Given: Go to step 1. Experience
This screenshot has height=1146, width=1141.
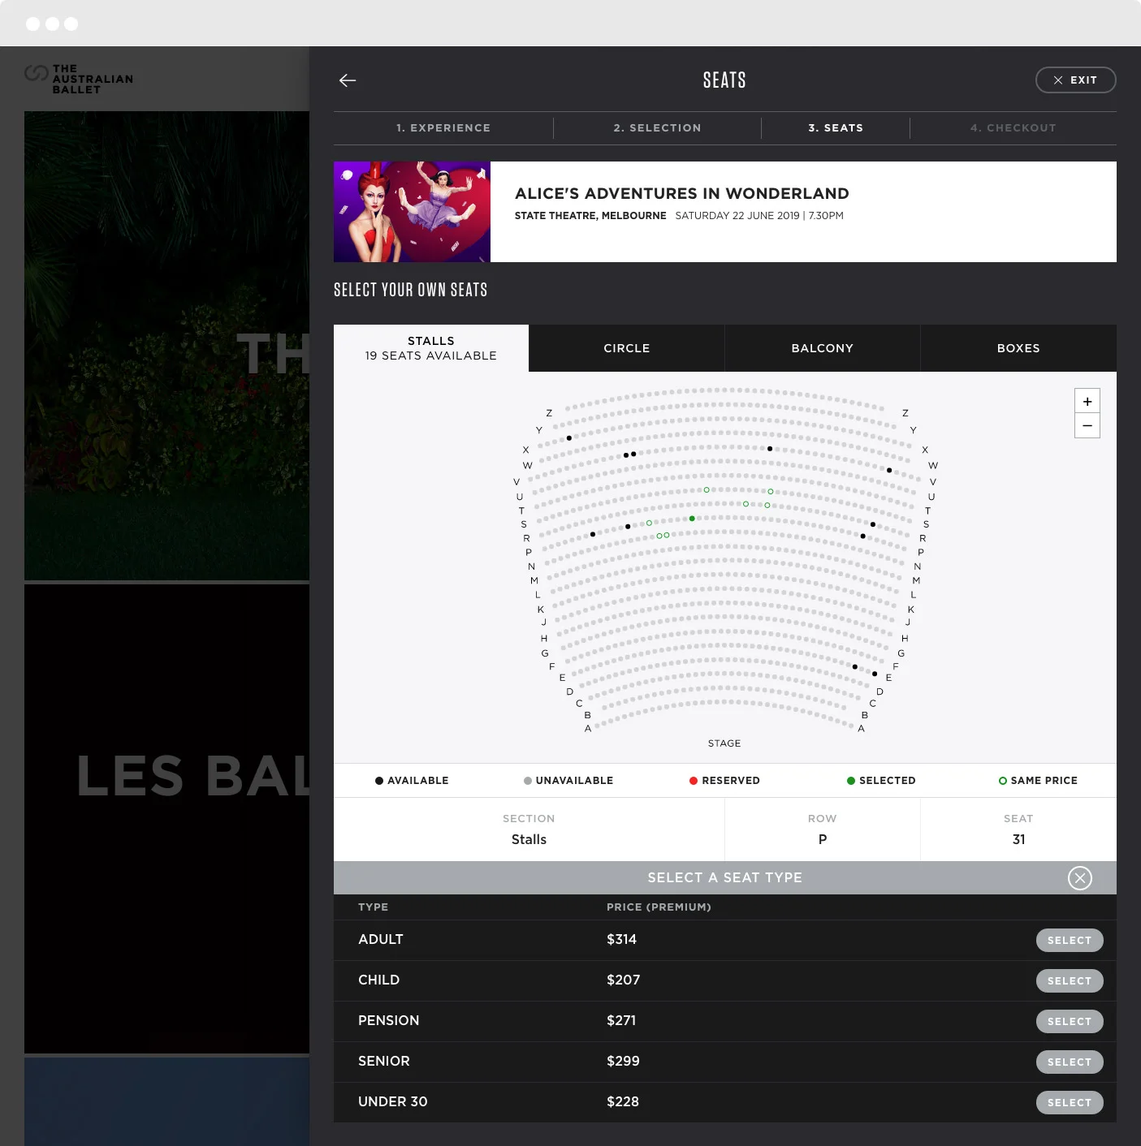Looking at the screenshot, I should pos(443,128).
